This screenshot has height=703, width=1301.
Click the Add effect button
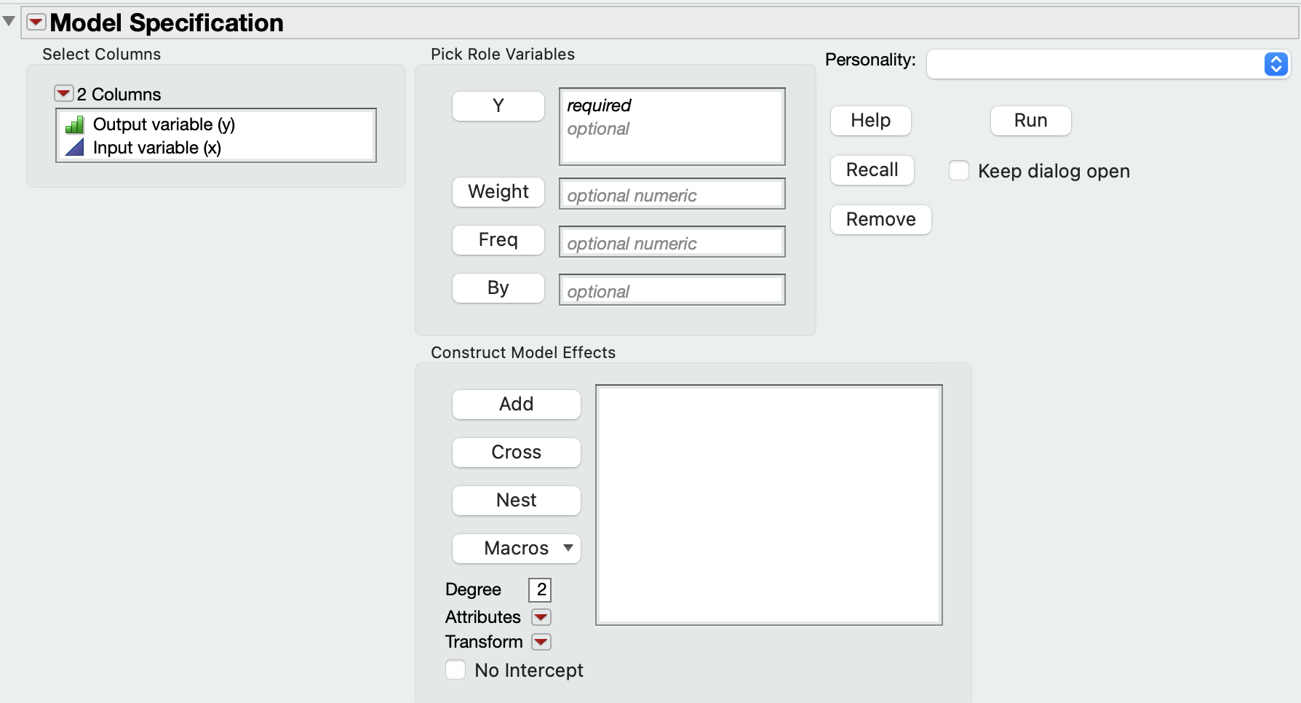click(x=517, y=405)
